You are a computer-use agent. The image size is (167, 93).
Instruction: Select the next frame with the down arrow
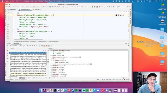(x=46, y=51)
